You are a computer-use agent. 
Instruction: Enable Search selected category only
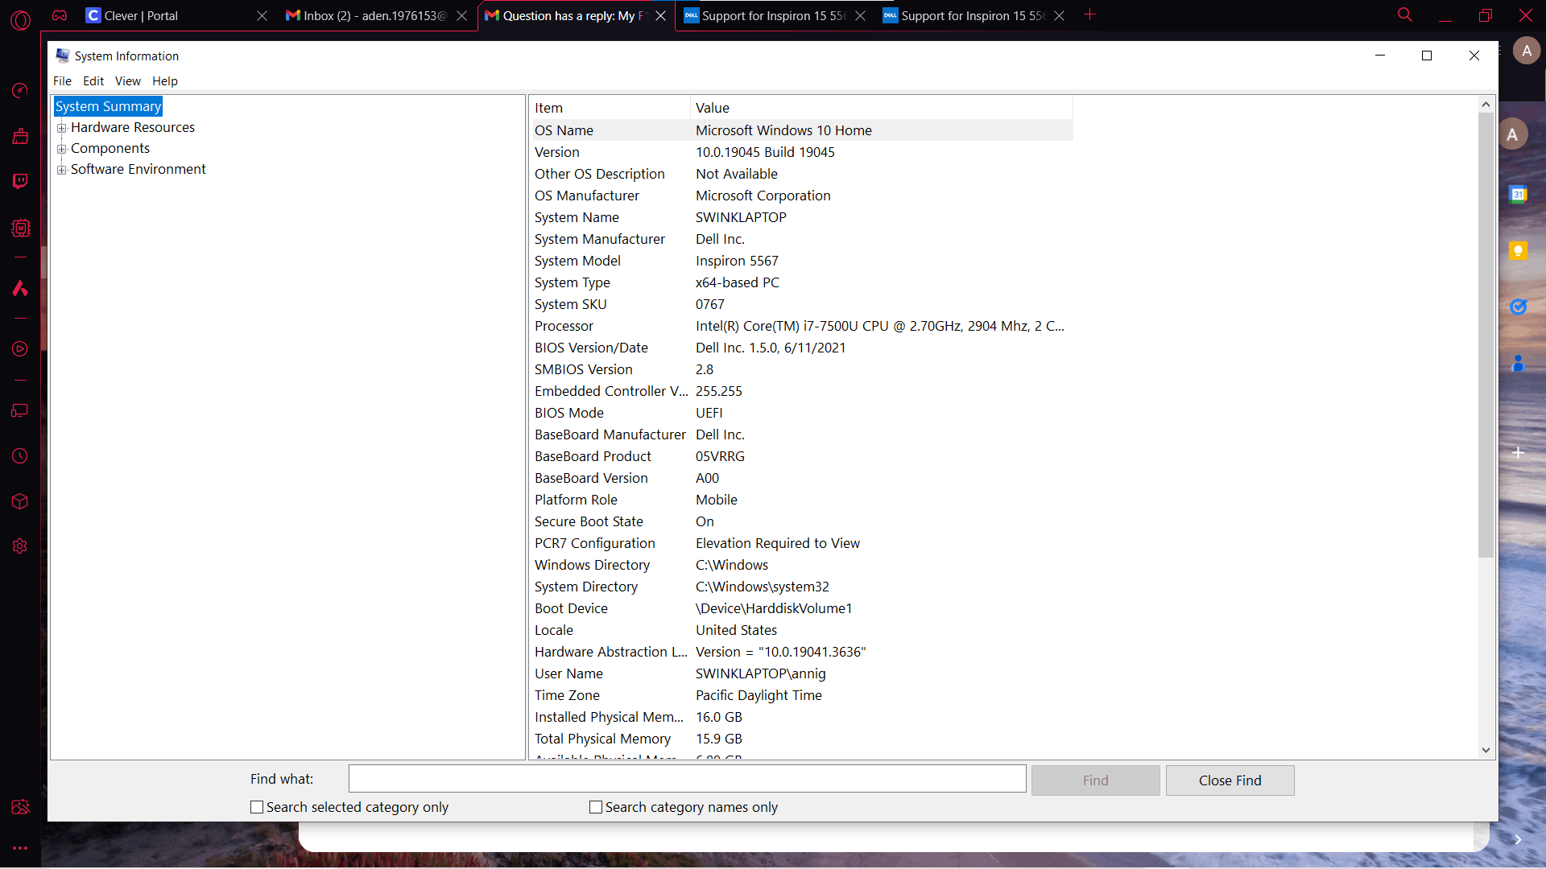[x=256, y=806]
